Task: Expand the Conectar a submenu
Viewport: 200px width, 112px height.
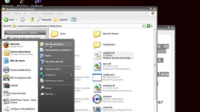Action: click(x=56, y=75)
